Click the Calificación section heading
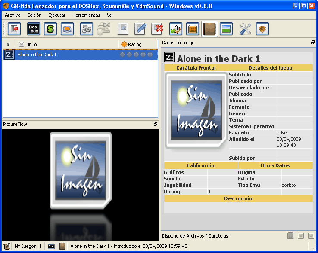The width and height of the screenshot is (318, 253). 201,165
